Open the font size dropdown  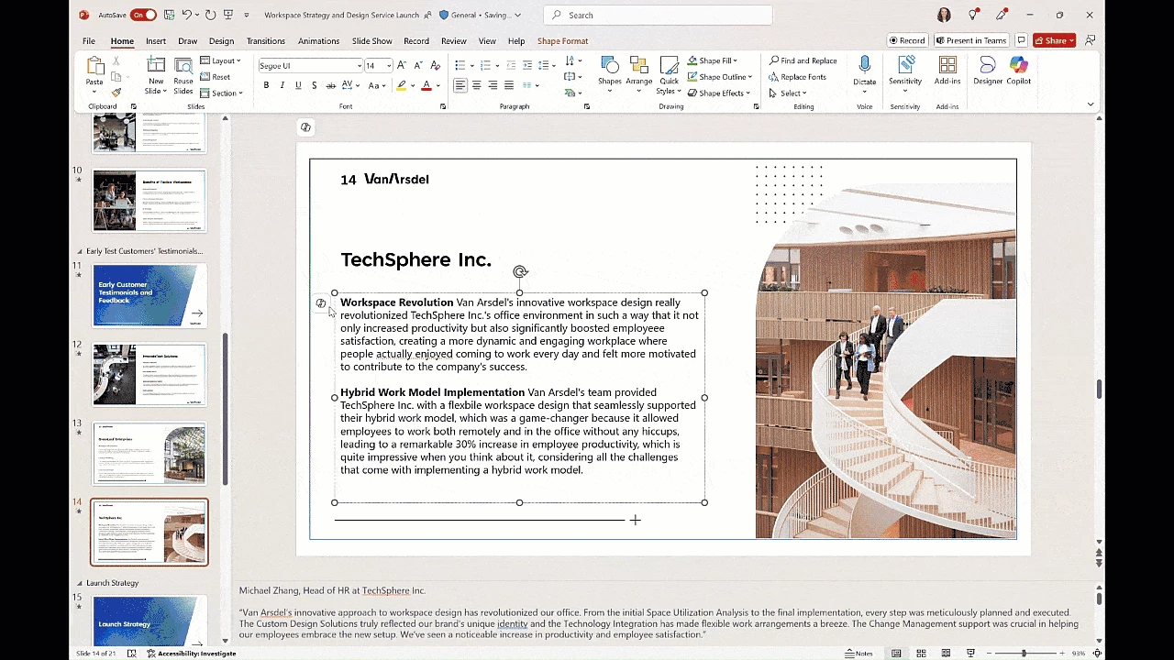click(389, 65)
